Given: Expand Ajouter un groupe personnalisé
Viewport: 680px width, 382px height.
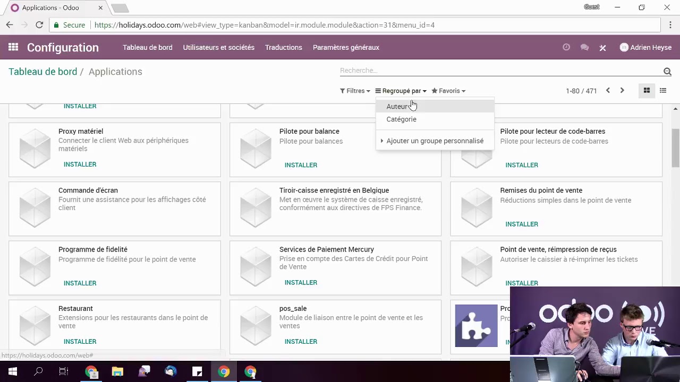Looking at the screenshot, I should (435, 141).
